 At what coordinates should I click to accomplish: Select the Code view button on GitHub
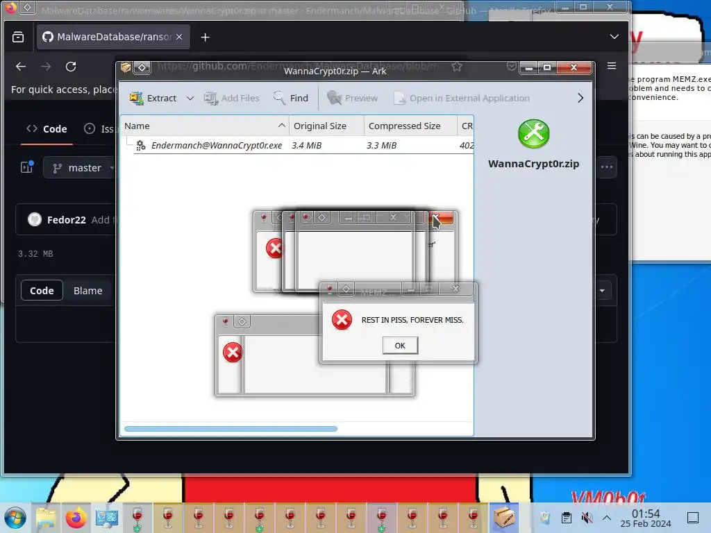[42, 291]
